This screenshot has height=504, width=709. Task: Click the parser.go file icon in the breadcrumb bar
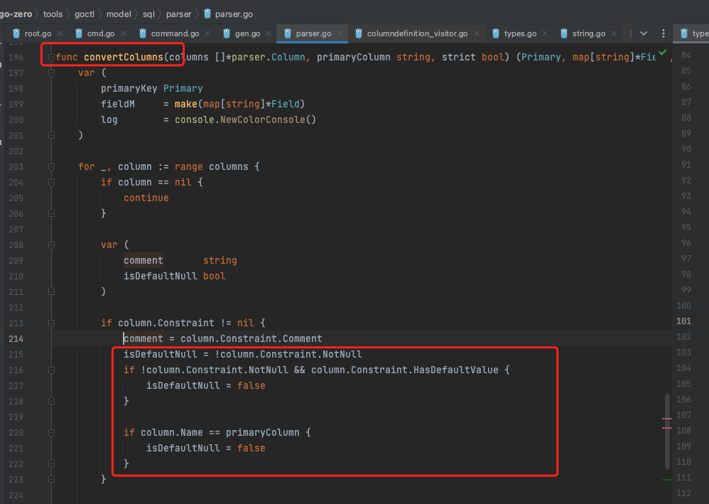206,14
